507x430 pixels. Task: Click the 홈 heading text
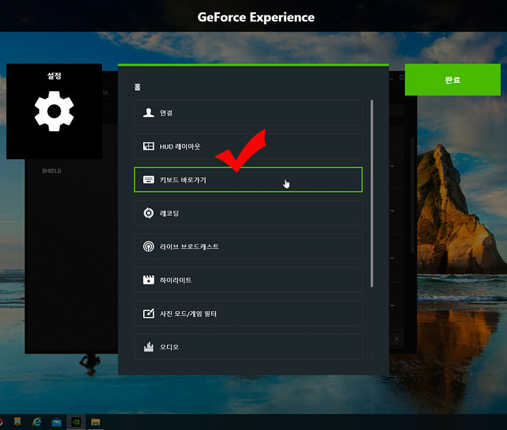pos(137,87)
